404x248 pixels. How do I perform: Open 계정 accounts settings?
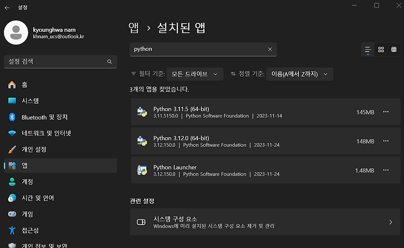[x=61, y=182]
